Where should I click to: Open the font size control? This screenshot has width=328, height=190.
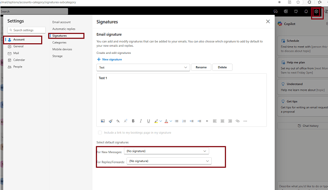coord(126,121)
